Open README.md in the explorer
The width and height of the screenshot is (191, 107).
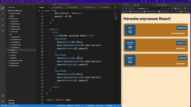21,66
